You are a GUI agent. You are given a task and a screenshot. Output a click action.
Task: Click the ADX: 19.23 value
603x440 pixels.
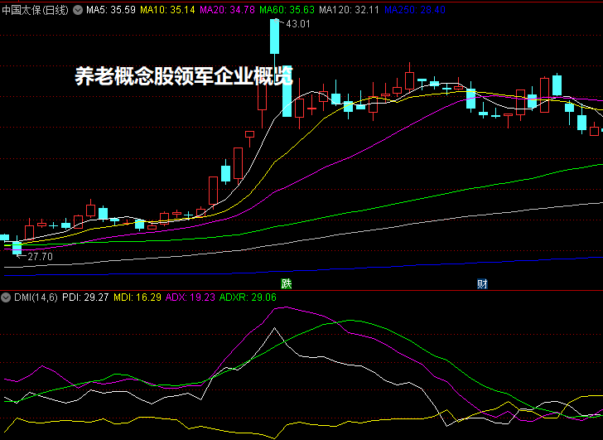[x=190, y=297]
